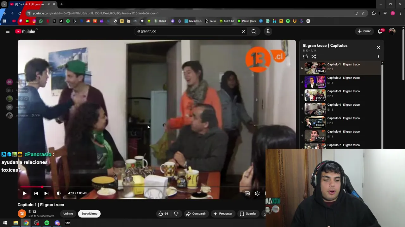
Task: Toggle playlist shuffle
Action: click(x=314, y=57)
